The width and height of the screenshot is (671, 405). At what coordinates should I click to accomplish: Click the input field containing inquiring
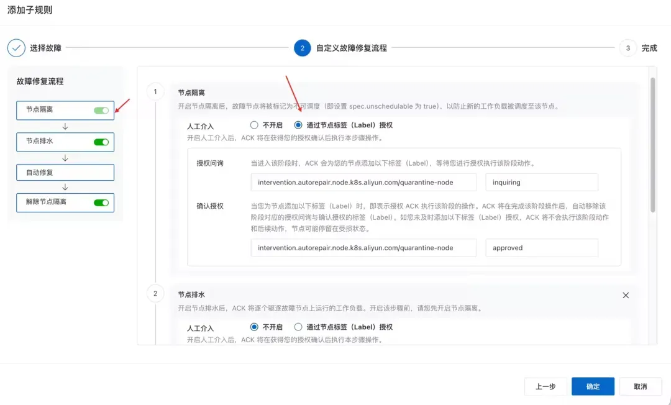click(542, 182)
